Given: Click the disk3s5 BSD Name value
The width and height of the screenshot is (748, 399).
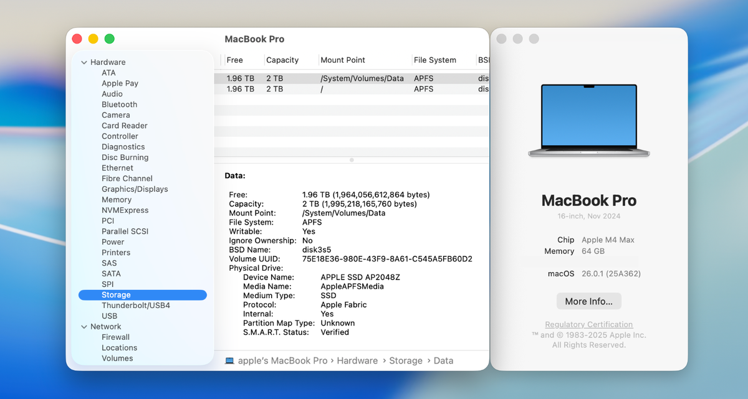Looking at the screenshot, I should click(317, 250).
